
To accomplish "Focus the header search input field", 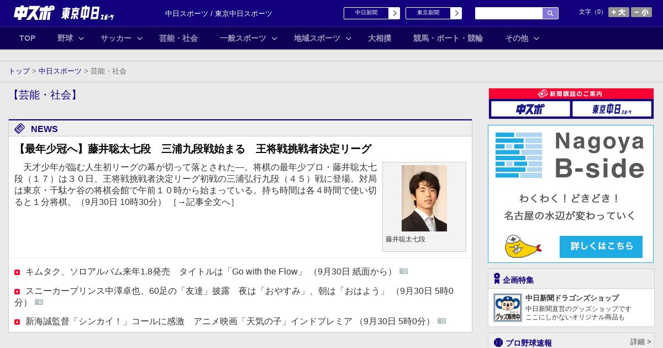I will pyautogui.click(x=509, y=13).
